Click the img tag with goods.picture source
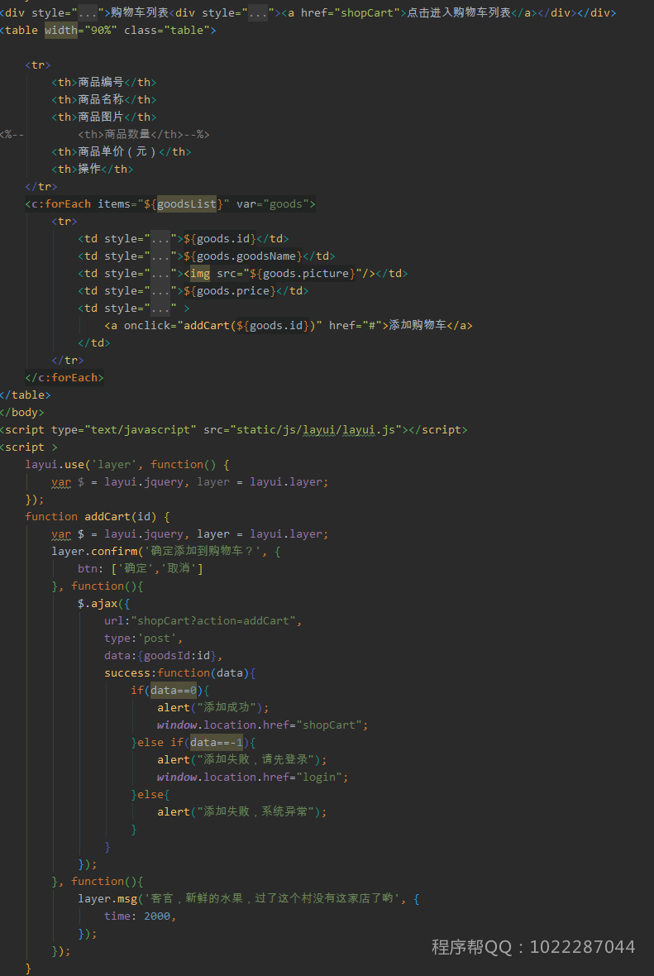This screenshot has height=976, width=654. [x=279, y=273]
